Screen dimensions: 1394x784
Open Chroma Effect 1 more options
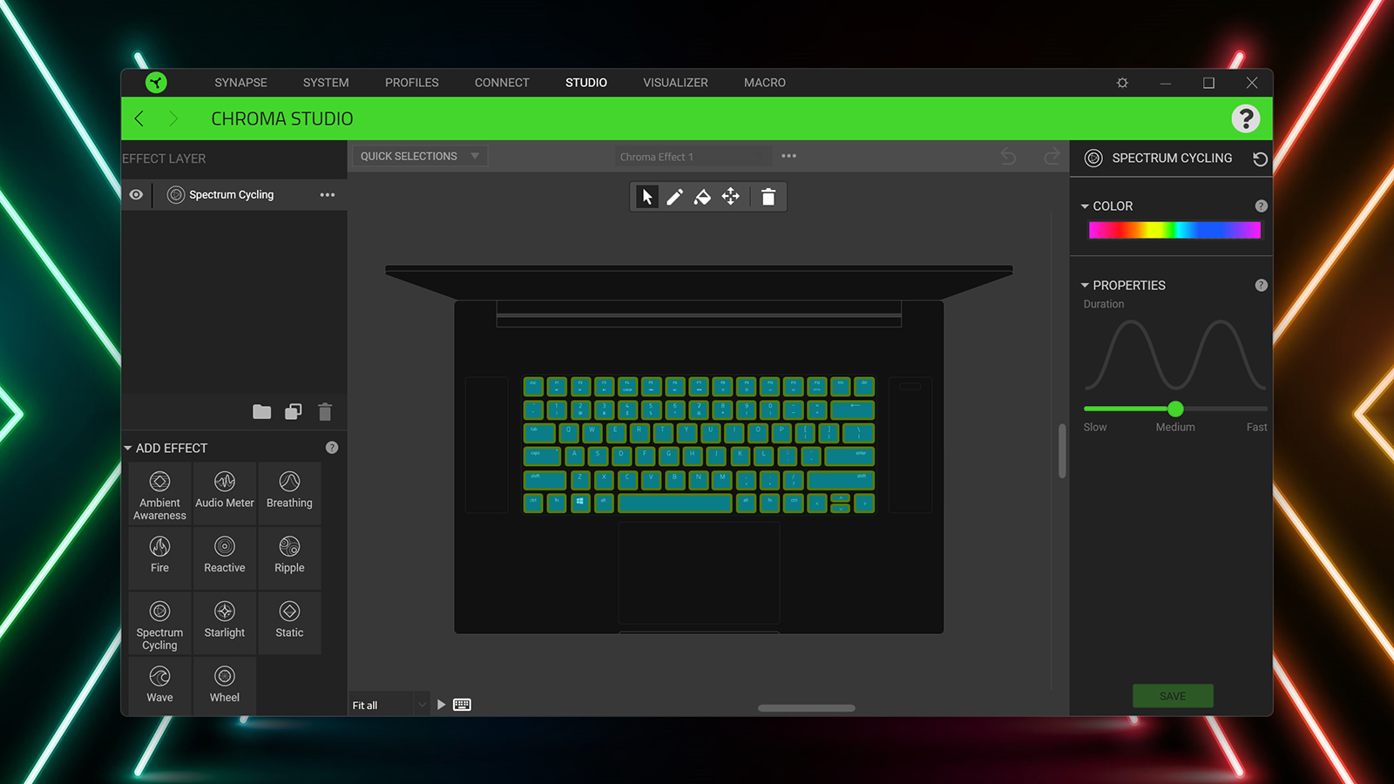788,156
